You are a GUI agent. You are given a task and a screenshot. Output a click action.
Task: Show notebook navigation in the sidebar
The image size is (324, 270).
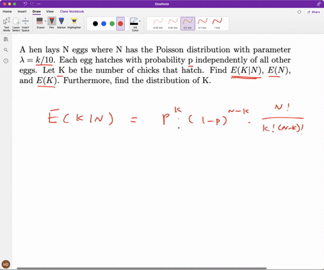[x=6, y=39]
